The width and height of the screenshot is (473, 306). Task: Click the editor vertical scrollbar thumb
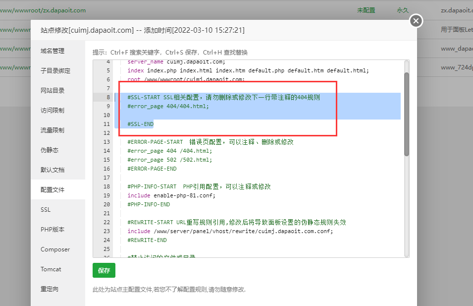[407, 114]
